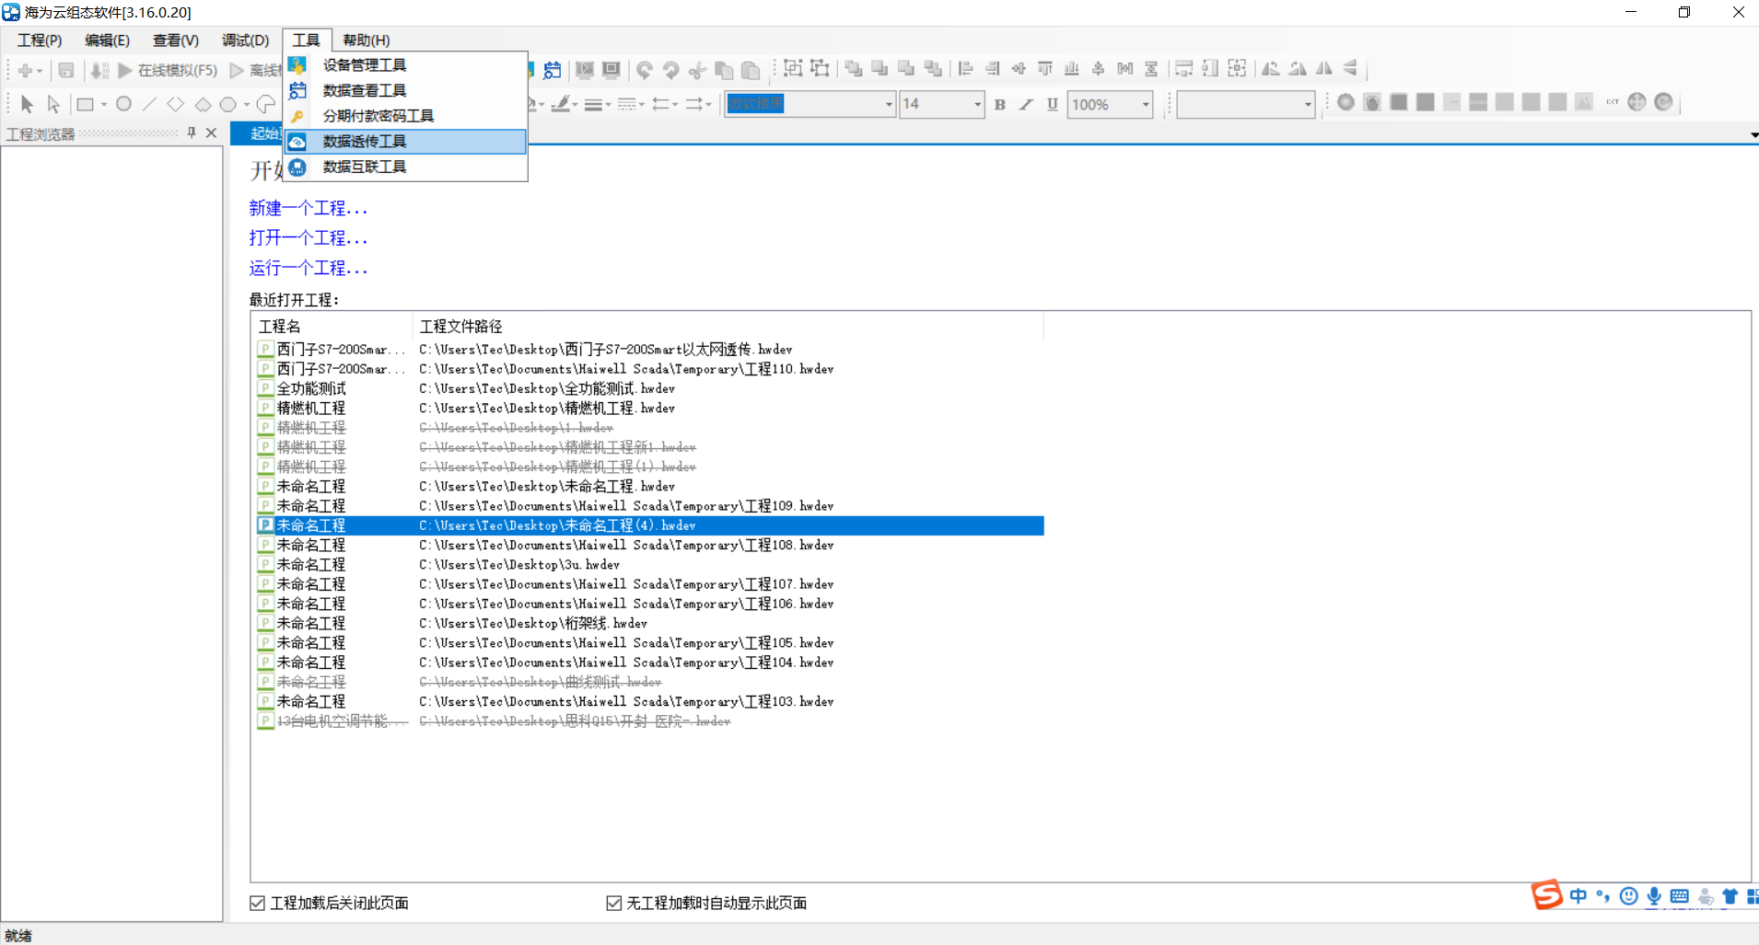The height and width of the screenshot is (945, 1759).
Task: Click the Align right icon
Action: point(992,69)
